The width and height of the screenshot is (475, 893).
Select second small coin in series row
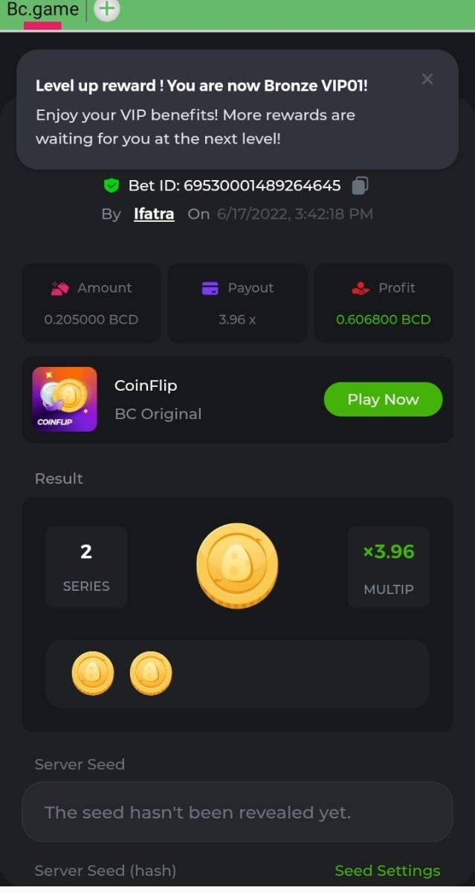tap(151, 673)
